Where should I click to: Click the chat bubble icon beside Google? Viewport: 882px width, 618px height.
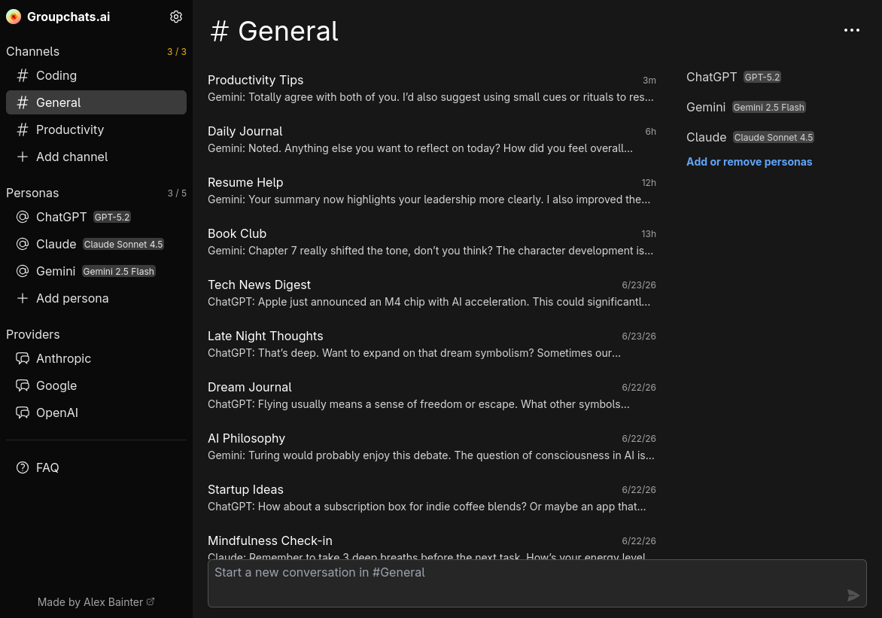point(23,385)
